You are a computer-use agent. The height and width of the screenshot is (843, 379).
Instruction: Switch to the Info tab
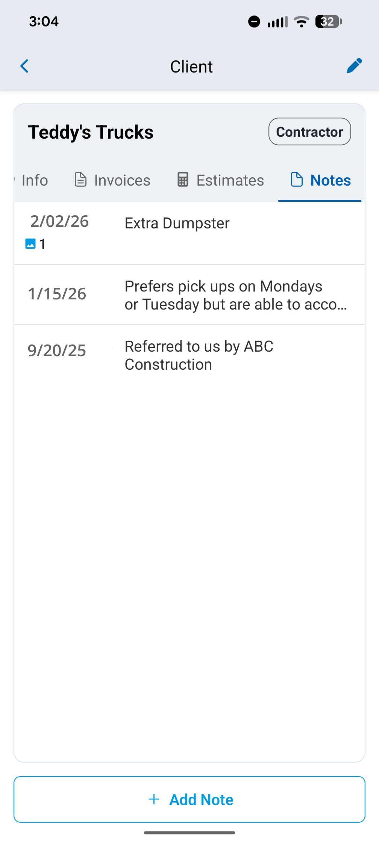pos(35,180)
